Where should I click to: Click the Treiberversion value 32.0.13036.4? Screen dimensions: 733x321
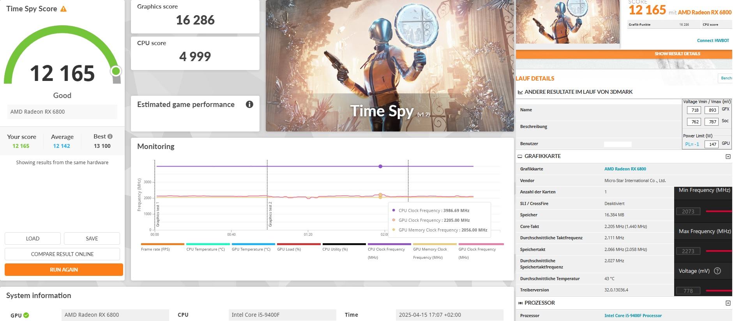coord(616,290)
